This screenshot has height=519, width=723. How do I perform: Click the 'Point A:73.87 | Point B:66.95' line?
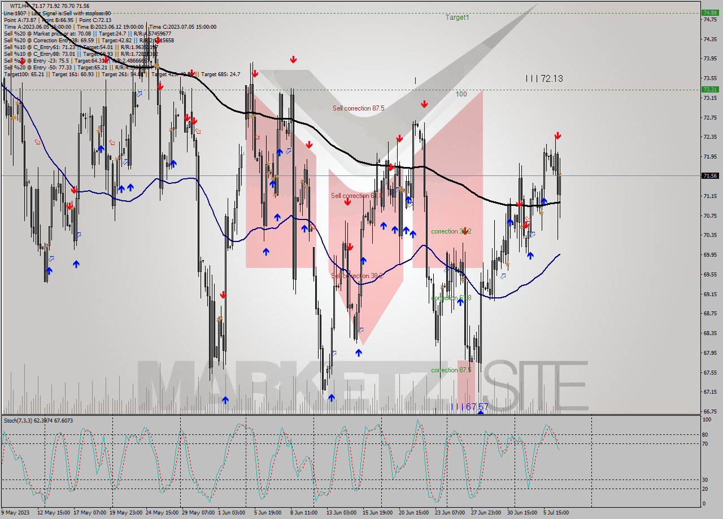[58, 20]
